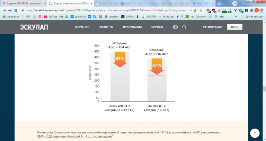266x141 pixels.
Task: Click the ЭСКУЛАП site logo
Action: (x=34, y=27)
